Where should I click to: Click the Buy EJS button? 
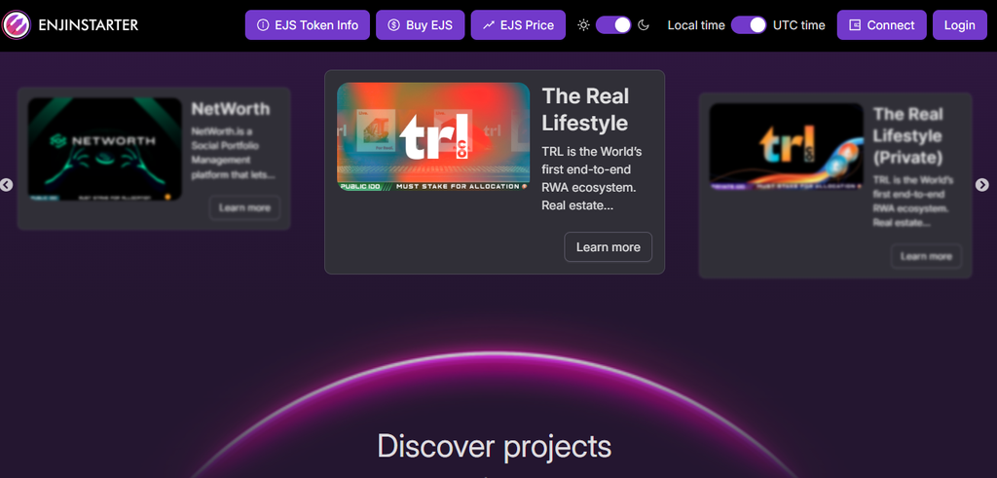[x=420, y=25]
